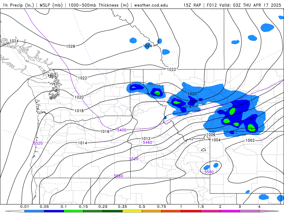Click the purple 5460 thickness label
The width and height of the screenshot is (284, 213).
pos(147,142)
